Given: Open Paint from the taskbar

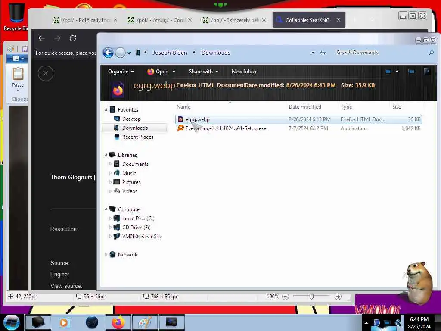Looking at the screenshot, I should point(145,322).
